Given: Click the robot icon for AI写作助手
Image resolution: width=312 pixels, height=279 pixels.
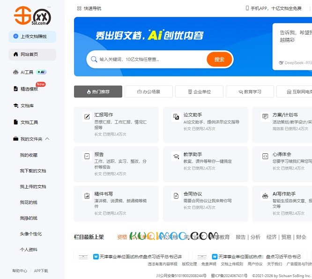Looking at the screenshot, I should 265,196.
